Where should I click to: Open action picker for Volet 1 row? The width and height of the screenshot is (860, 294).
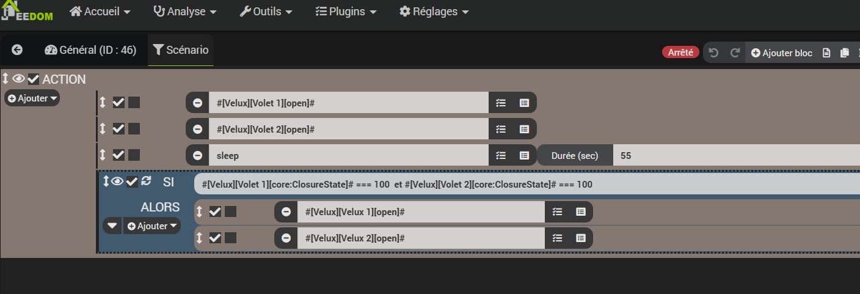pos(501,103)
